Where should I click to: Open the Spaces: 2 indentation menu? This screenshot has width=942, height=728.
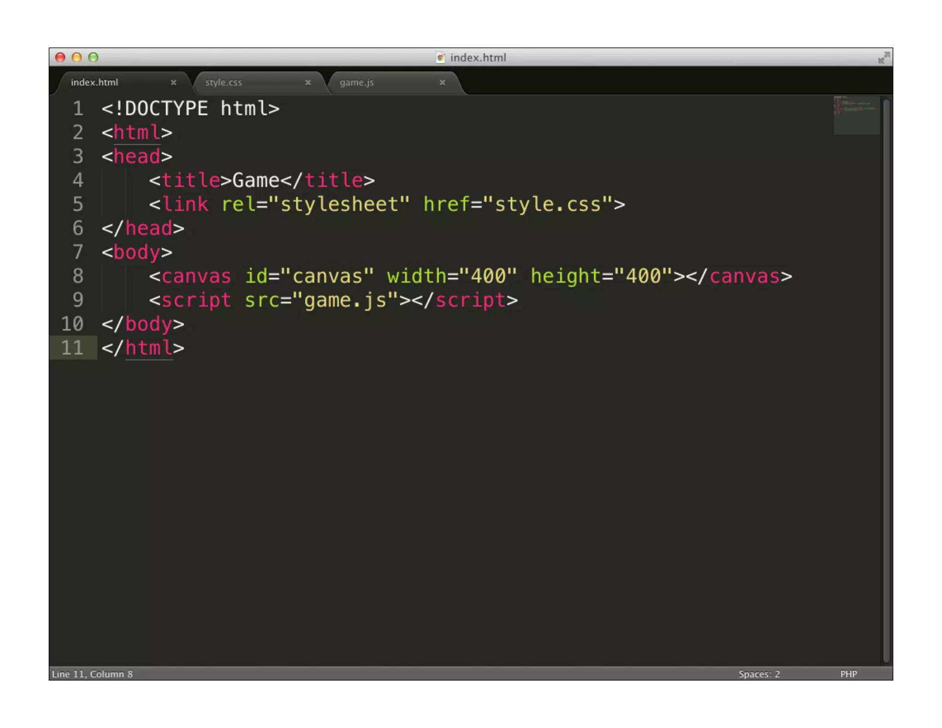click(759, 674)
